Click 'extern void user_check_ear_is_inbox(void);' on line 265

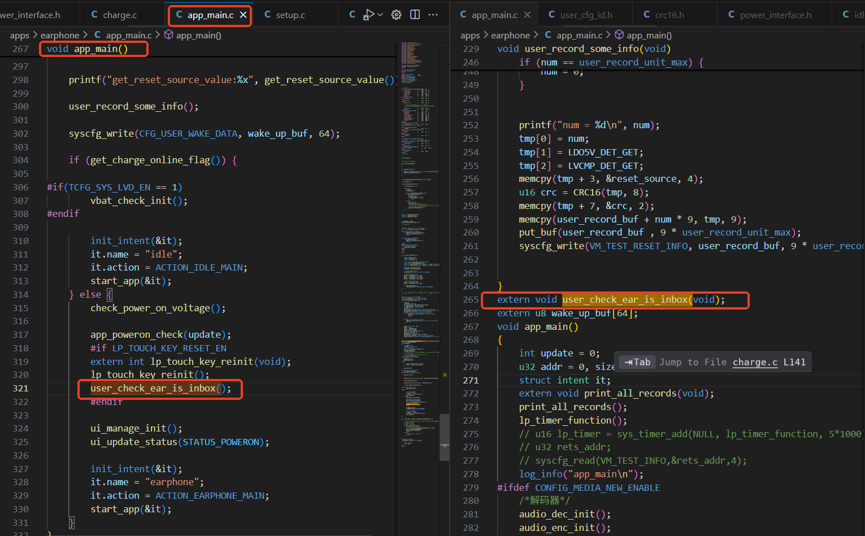(611, 299)
